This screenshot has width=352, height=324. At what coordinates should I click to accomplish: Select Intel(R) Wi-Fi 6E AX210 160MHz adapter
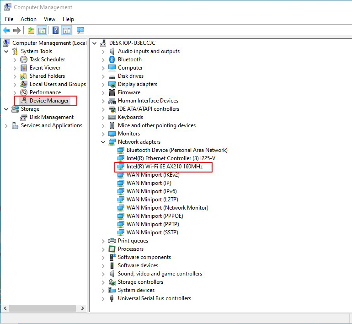[x=165, y=167]
